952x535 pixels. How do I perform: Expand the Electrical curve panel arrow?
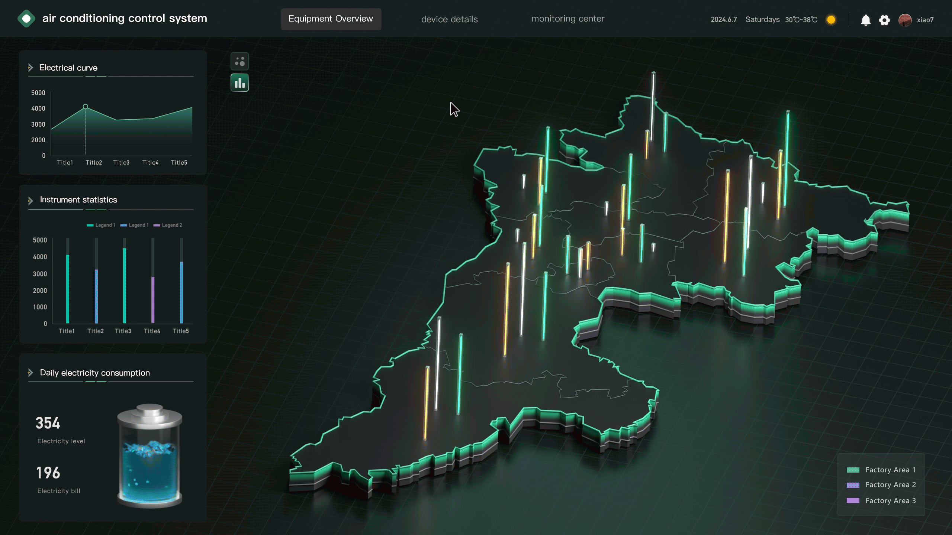[x=30, y=68]
